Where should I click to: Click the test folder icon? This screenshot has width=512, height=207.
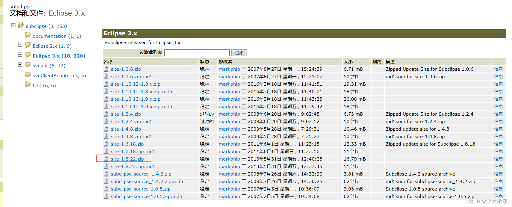coord(28,84)
